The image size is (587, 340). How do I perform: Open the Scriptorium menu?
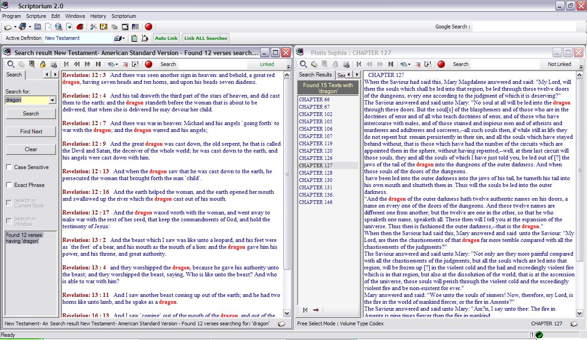click(124, 16)
